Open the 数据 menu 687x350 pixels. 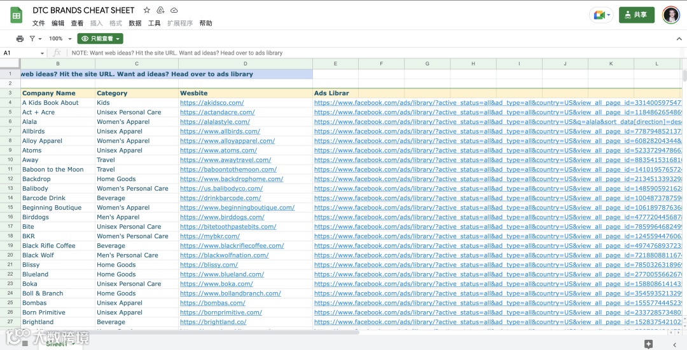(135, 24)
